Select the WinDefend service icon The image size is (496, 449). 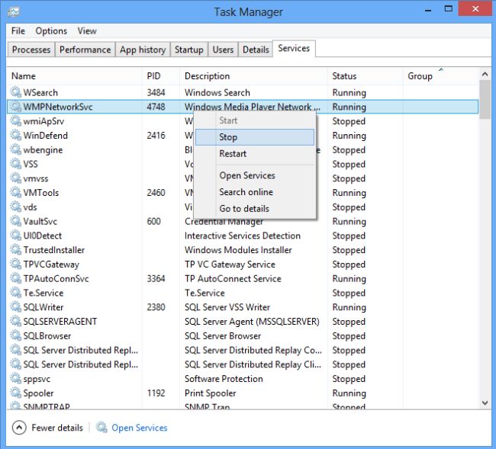(15, 135)
